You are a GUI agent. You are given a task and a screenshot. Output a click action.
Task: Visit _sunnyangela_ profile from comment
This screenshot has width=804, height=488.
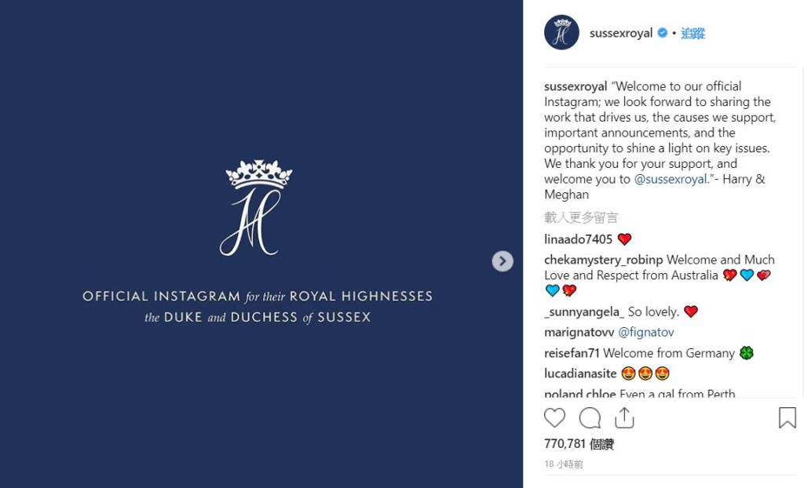point(583,311)
